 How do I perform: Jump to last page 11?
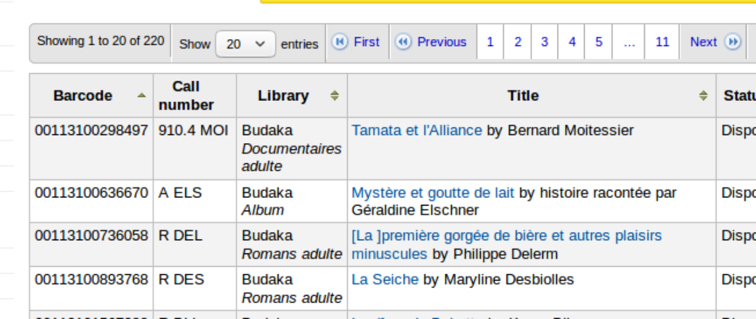[661, 42]
